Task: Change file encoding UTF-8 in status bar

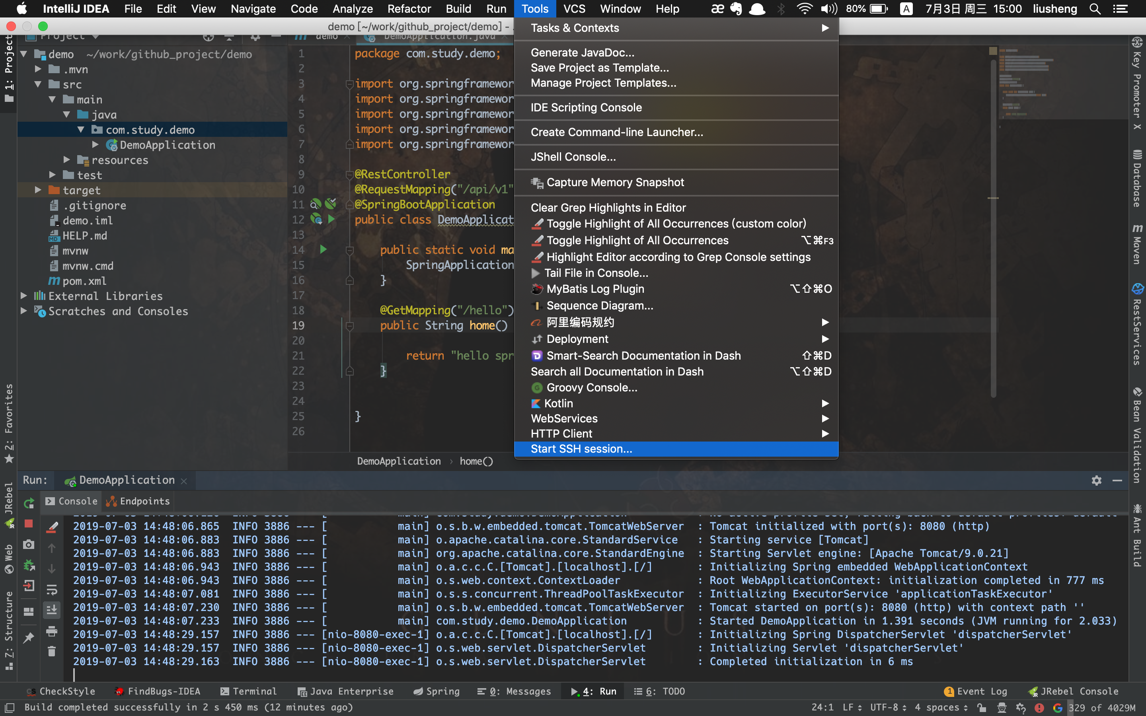Action: pos(889,708)
